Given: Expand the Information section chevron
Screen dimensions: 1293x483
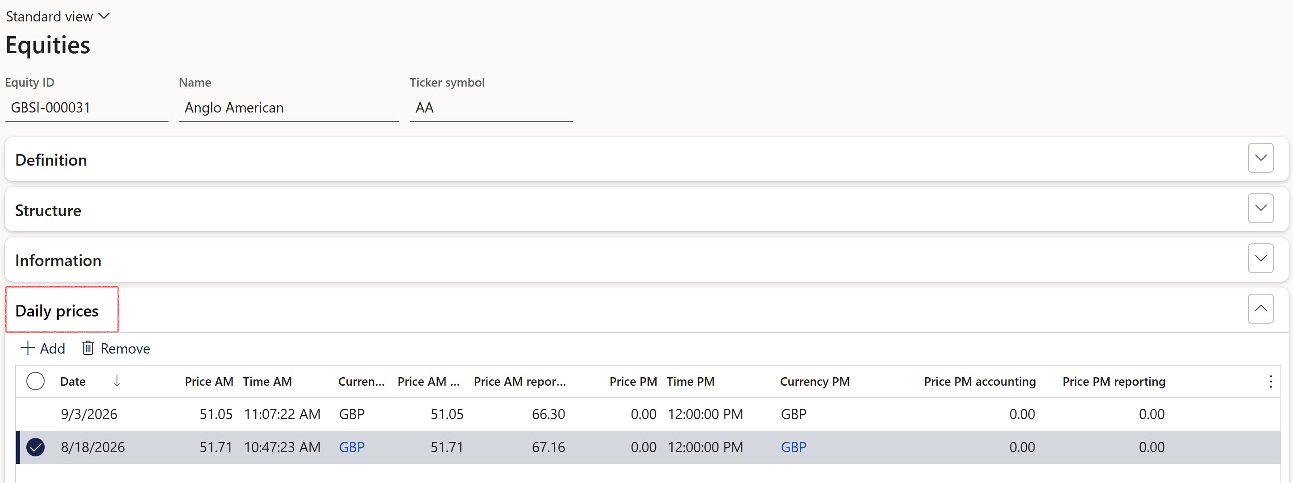Looking at the screenshot, I should 1260,258.
